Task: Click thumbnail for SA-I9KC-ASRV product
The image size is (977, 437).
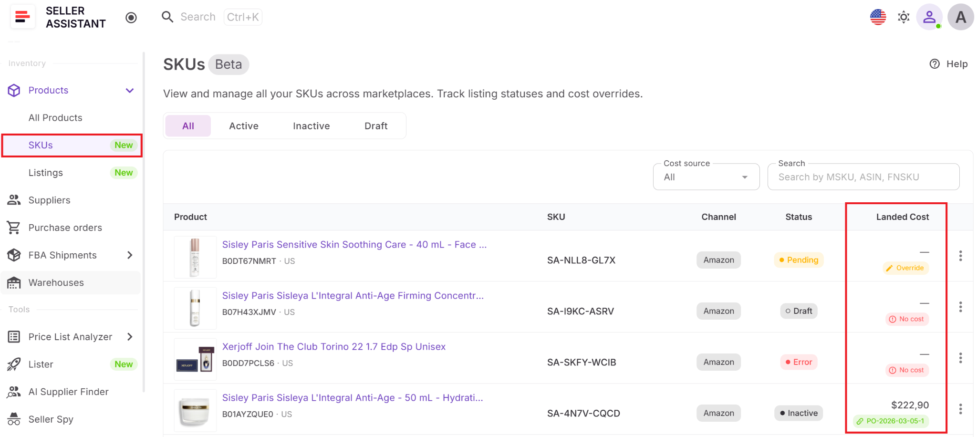Action: pyautogui.click(x=195, y=308)
